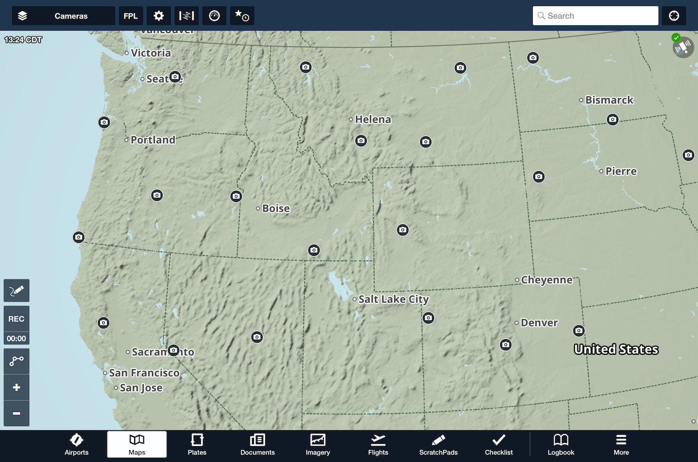Click the 00:00 timer button

pyautogui.click(x=16, y=339)
